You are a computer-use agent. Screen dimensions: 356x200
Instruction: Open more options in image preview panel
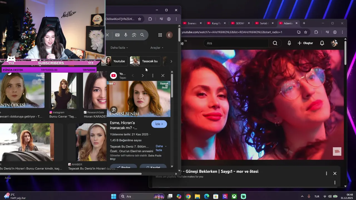pyautogui.click(x=153, y=76)
